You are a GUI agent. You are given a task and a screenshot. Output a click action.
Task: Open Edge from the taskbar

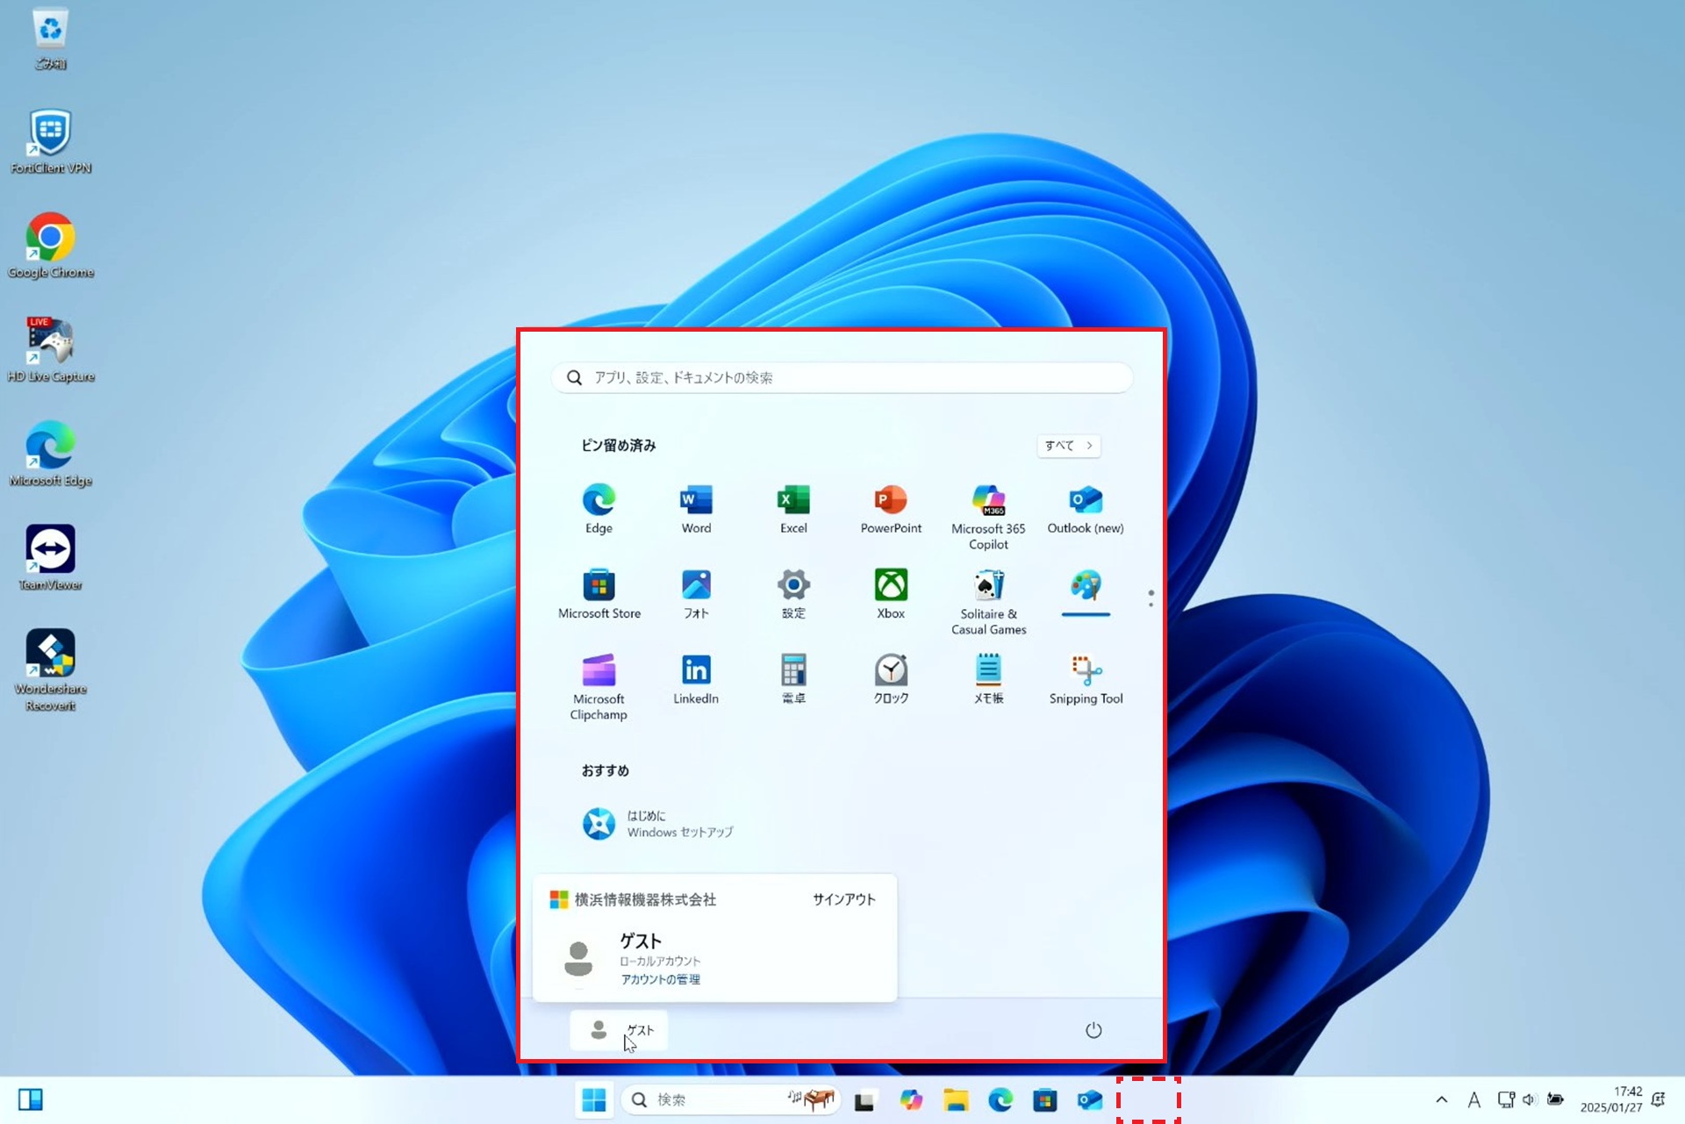1000,1100
